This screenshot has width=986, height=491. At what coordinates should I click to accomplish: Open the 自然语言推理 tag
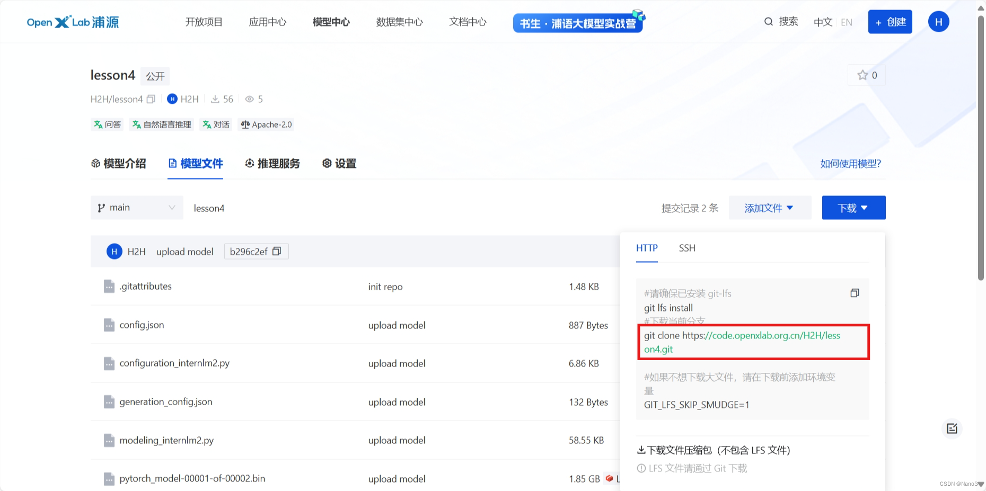(162, 124)
